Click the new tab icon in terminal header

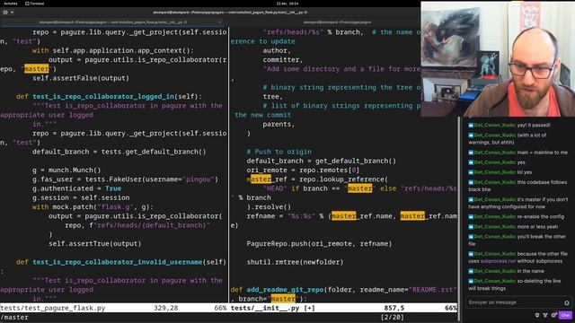pos(5,12)
